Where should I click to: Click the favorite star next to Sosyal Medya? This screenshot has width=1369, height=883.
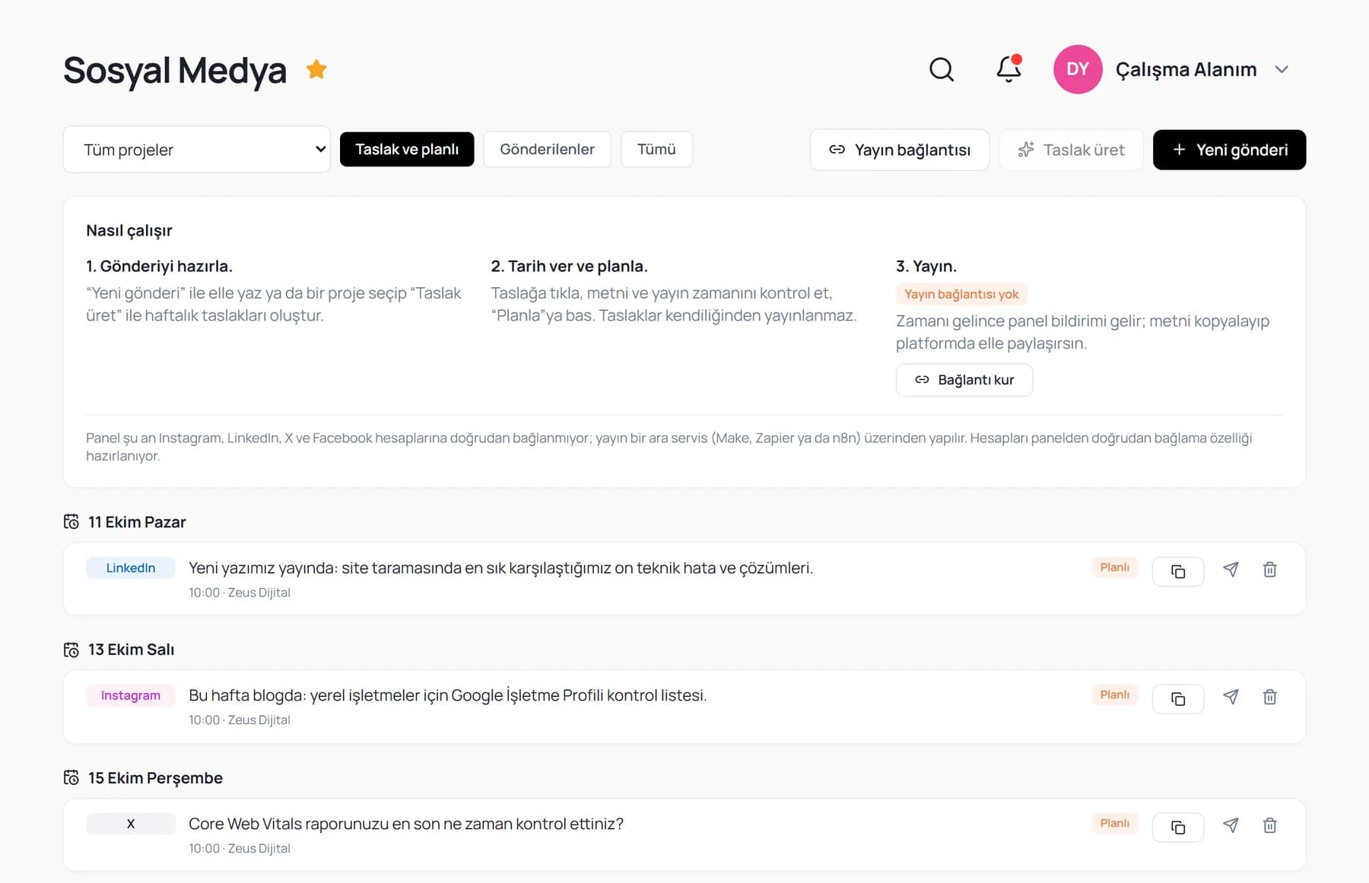[316, 69]
